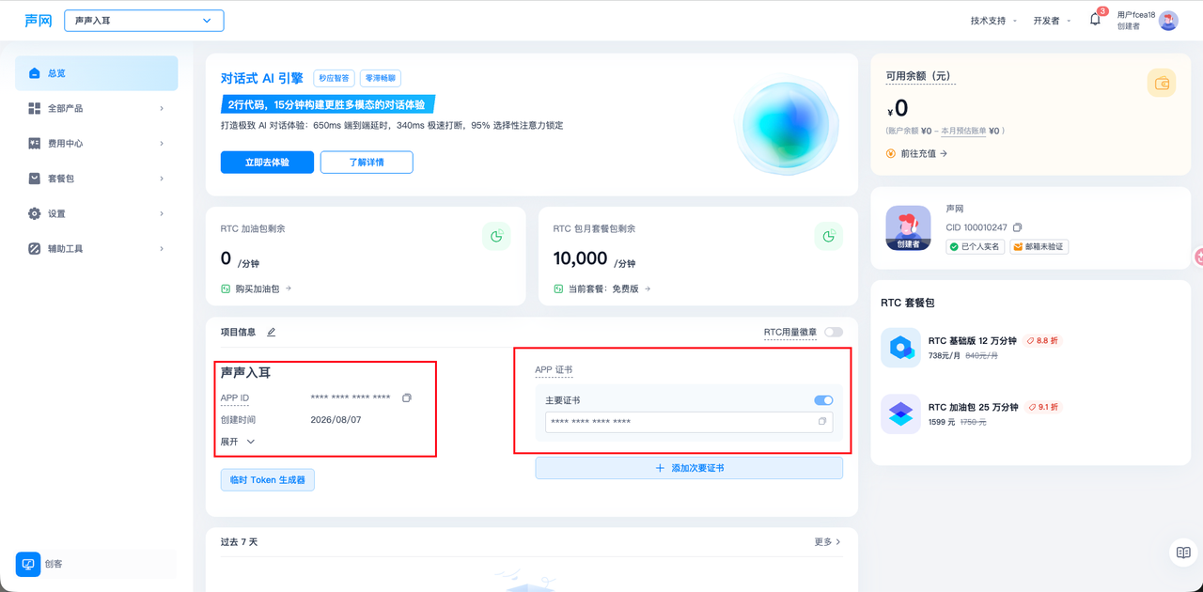The height and width of the screenshot is (592, 1203).
Task: Click the 创客 monitor icon
Action: point(28,564)
